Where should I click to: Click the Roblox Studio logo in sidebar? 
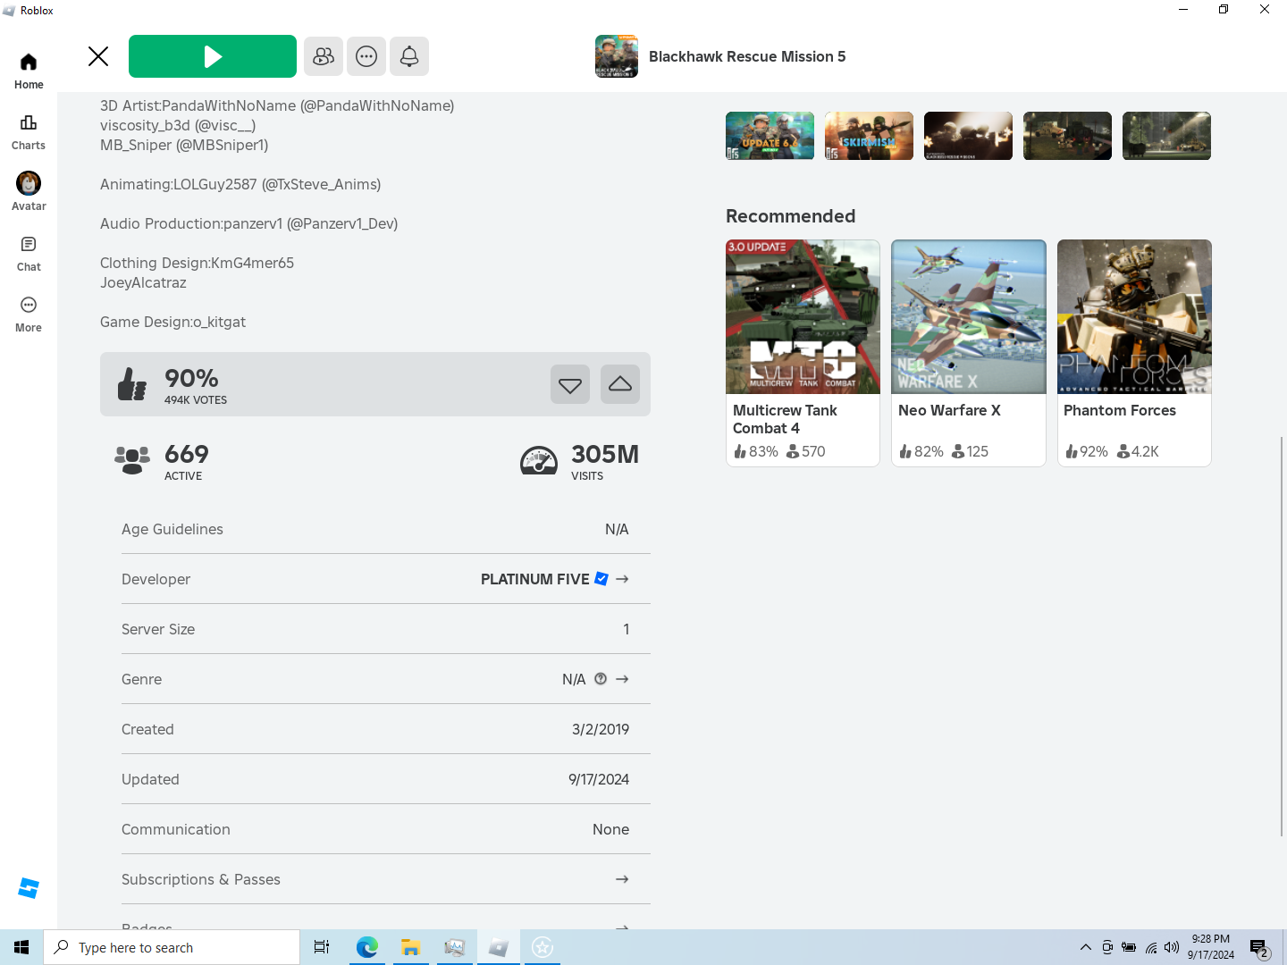click(x=29, y=888)
